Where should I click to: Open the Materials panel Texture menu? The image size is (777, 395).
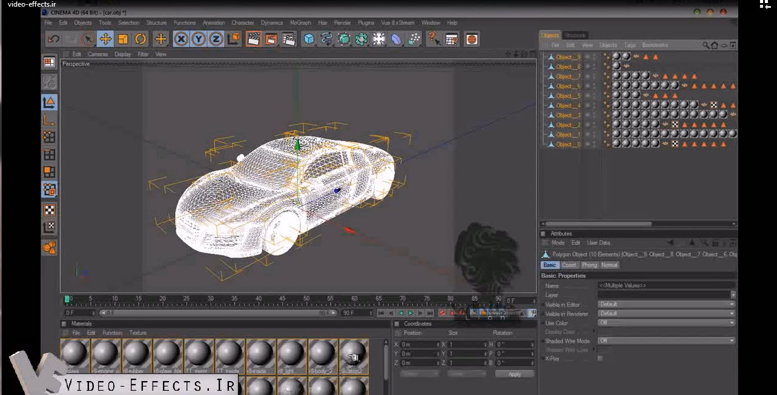138,333
